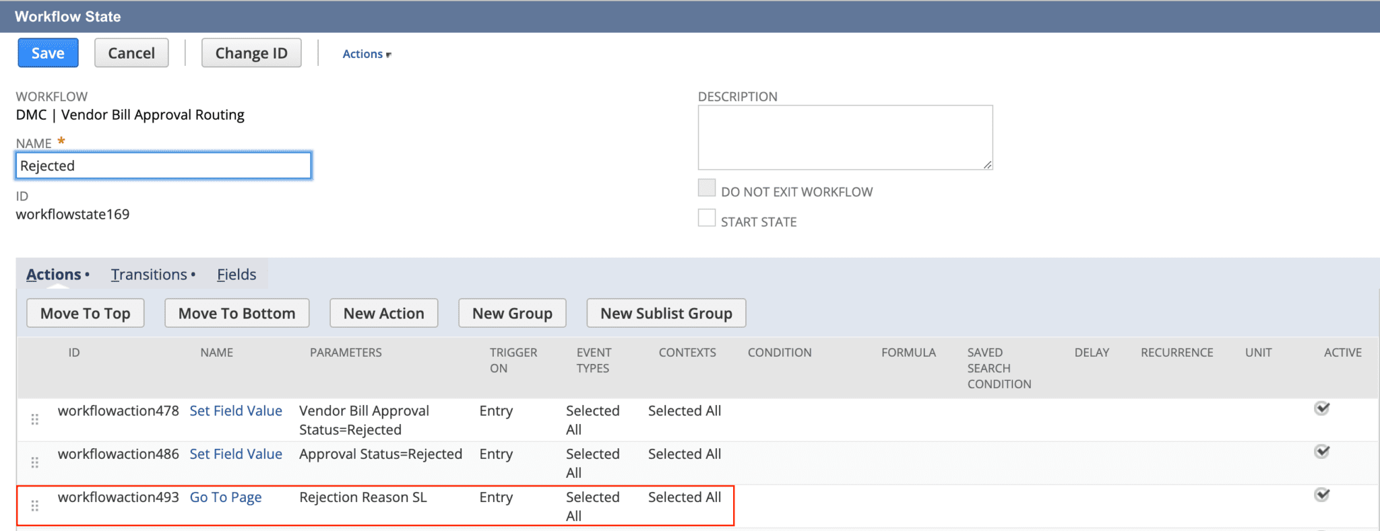1380x531 pixels.
Task: Click the Change ID button
Action: coord(251,53)
